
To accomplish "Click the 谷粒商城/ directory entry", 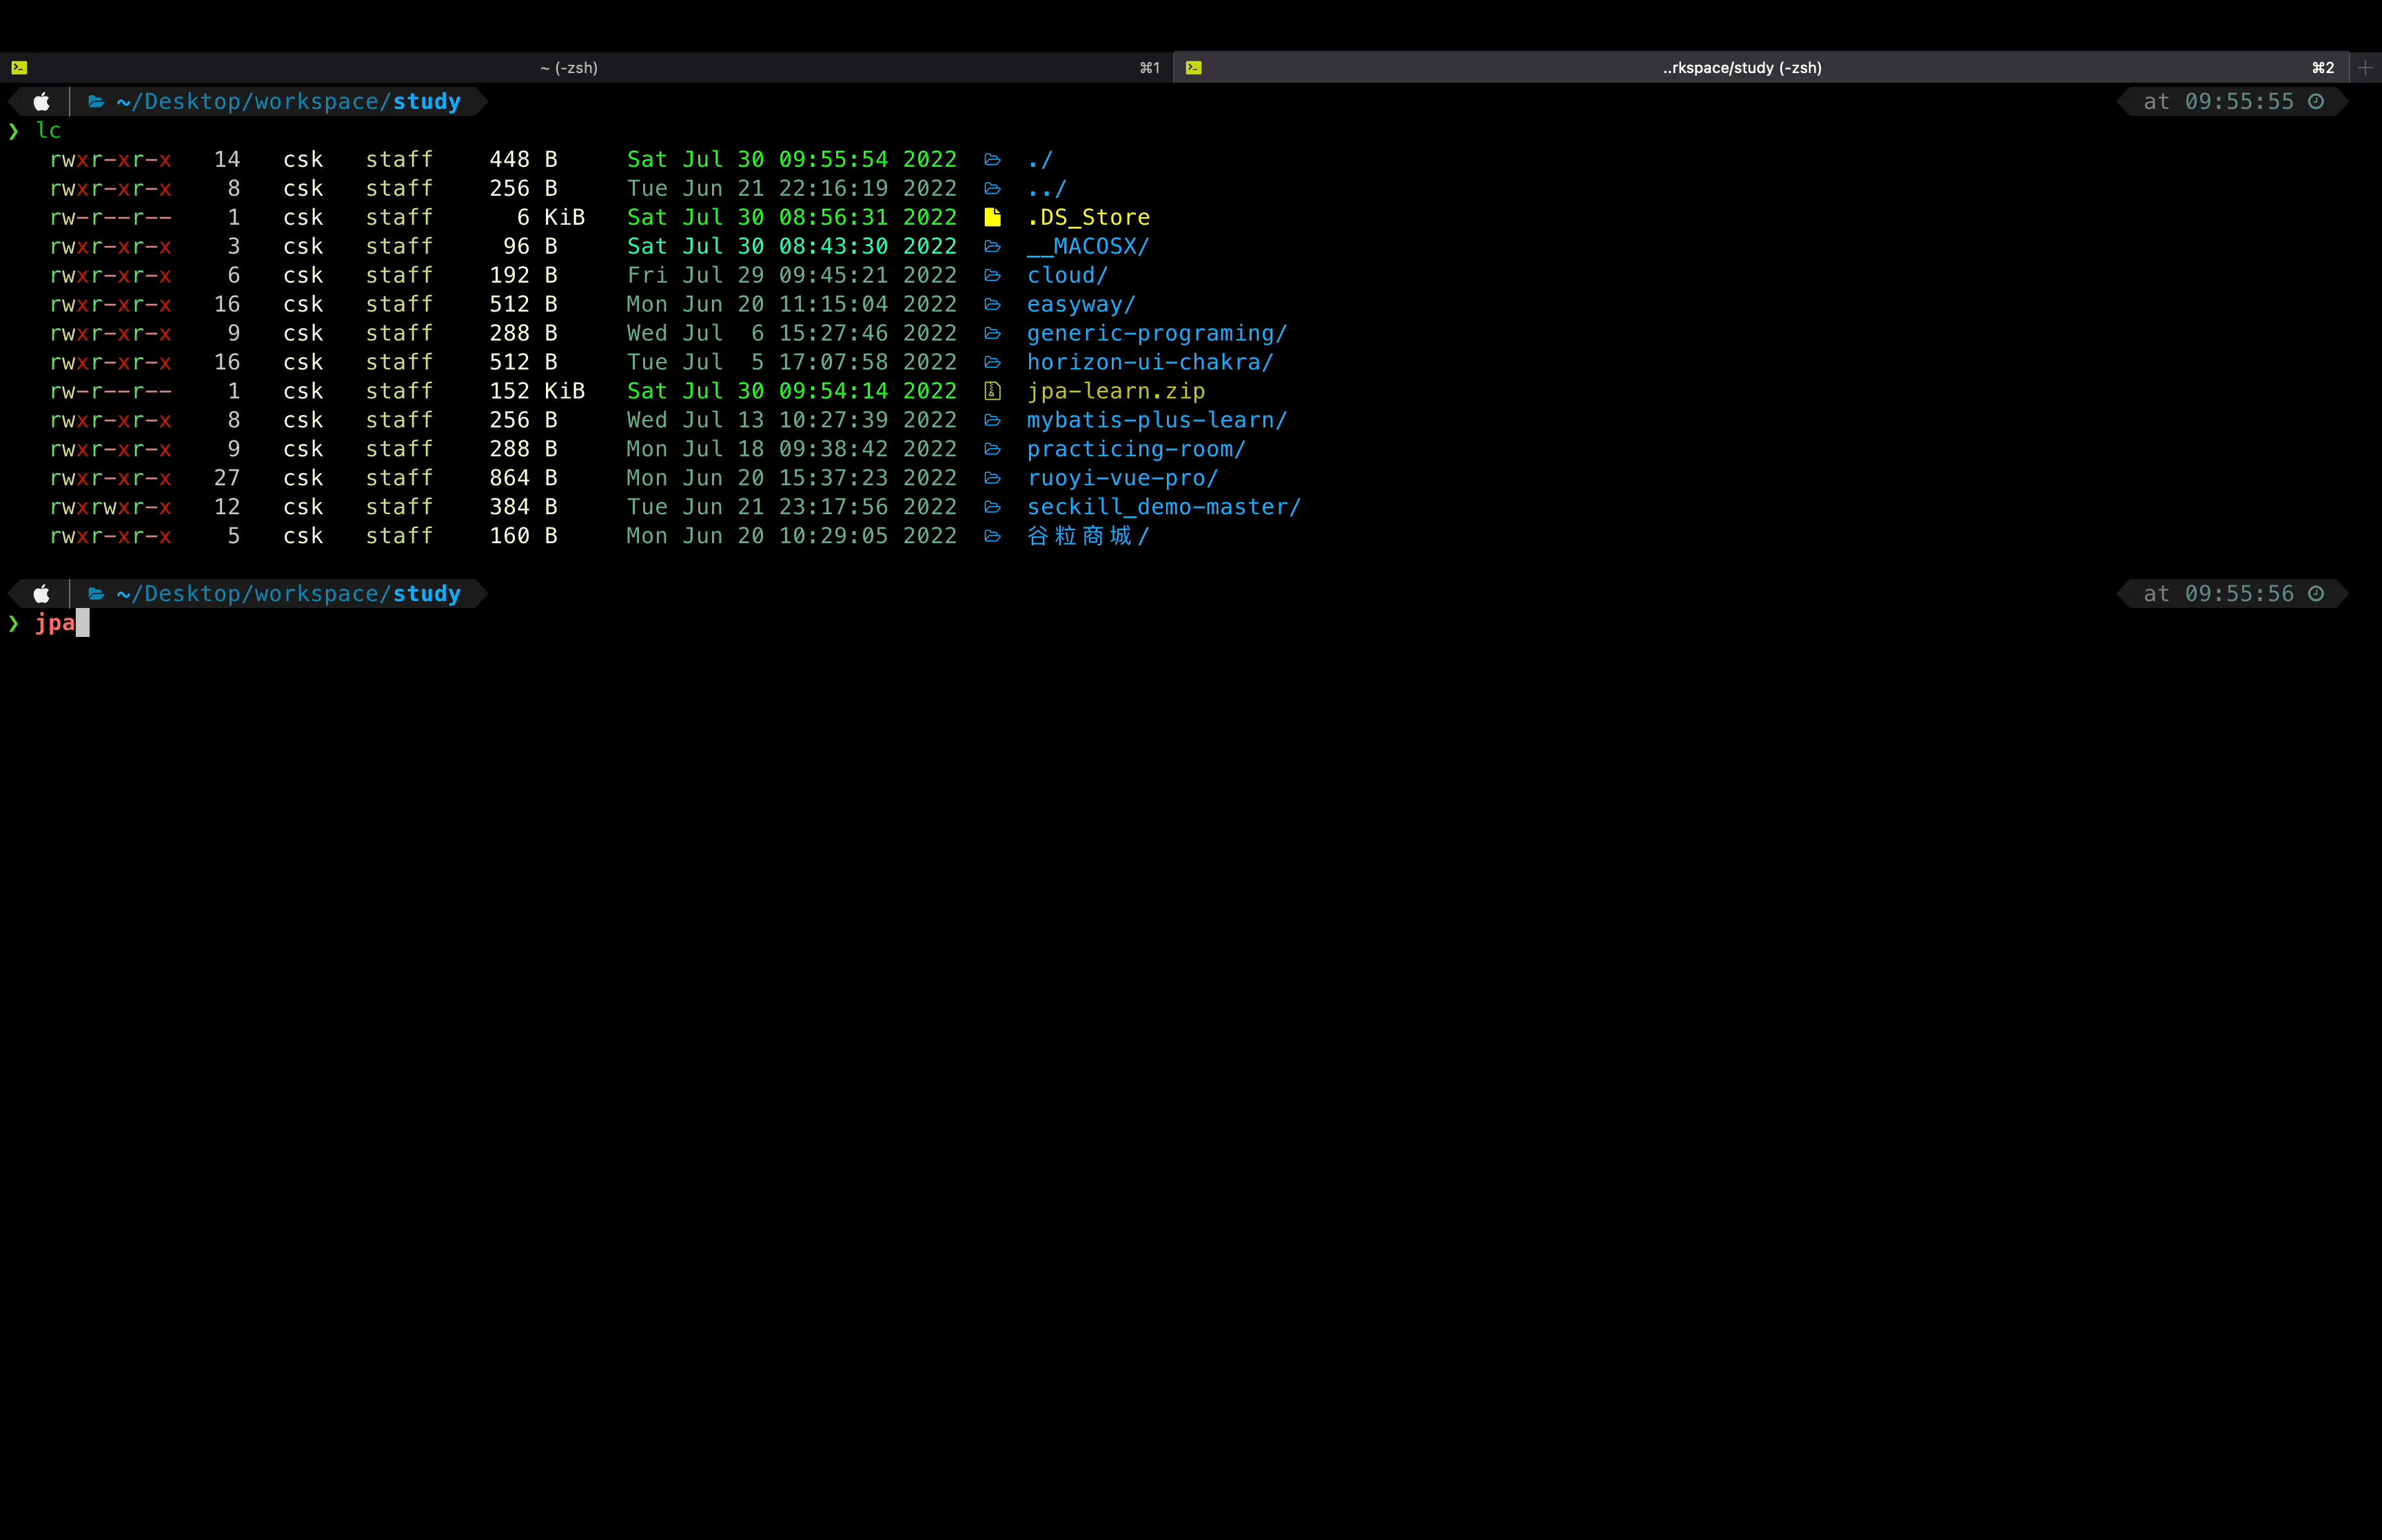I will click(1088, 536).
